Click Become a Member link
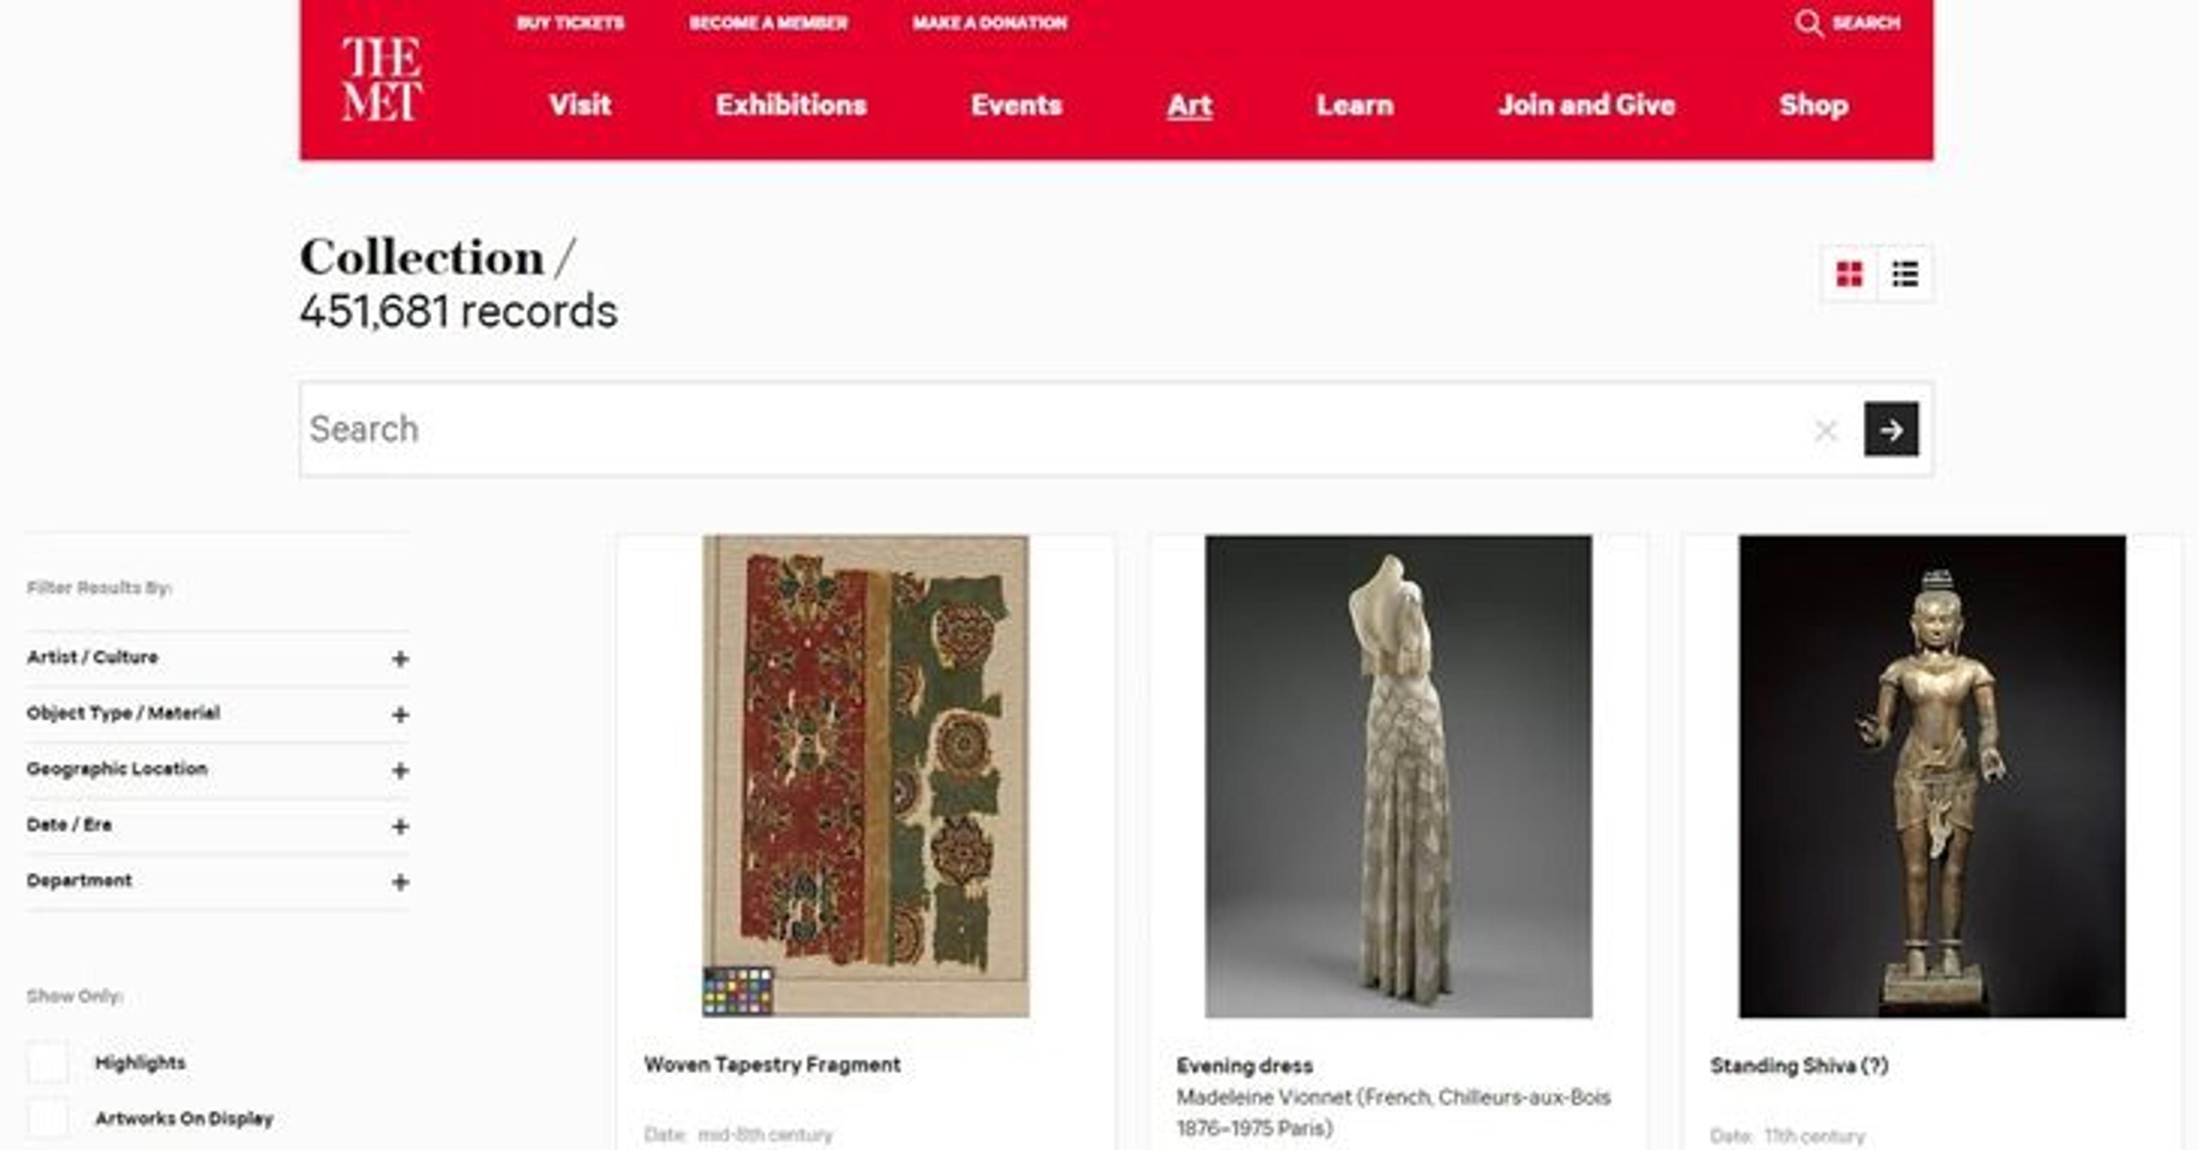This screenshot has width=2198, height=1150. [x=768, y=23]
